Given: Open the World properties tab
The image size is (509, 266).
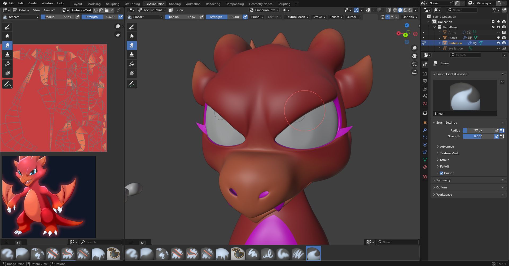Looking at the screenshot, I should pos(425,103).
